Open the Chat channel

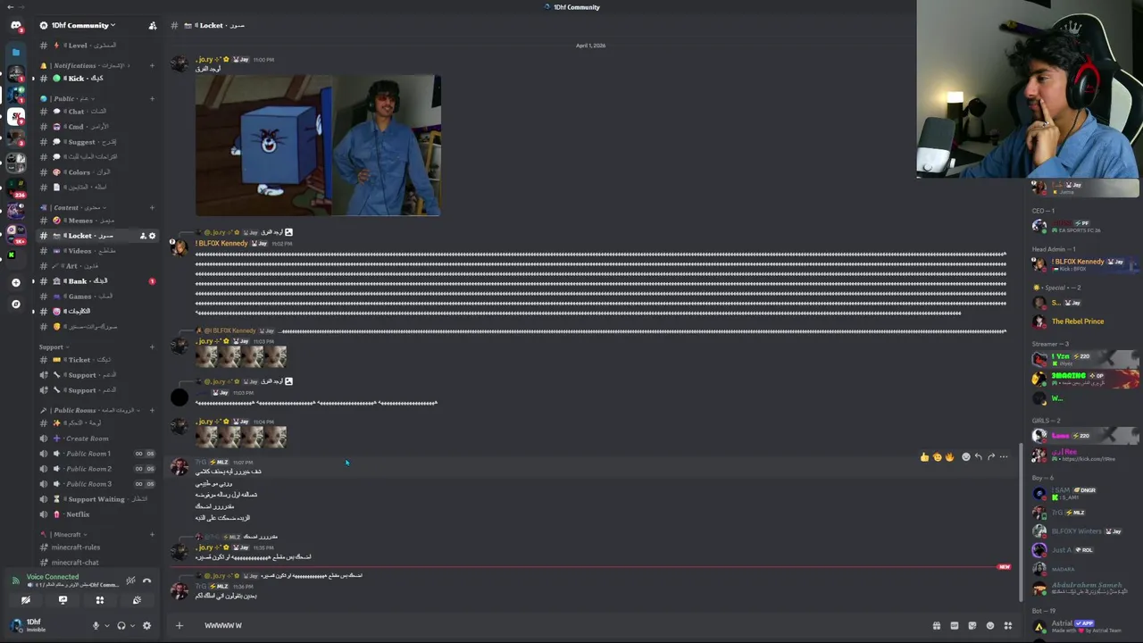[97, 111]
